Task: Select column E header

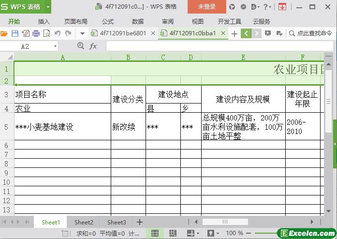Action: click(243, 57)
